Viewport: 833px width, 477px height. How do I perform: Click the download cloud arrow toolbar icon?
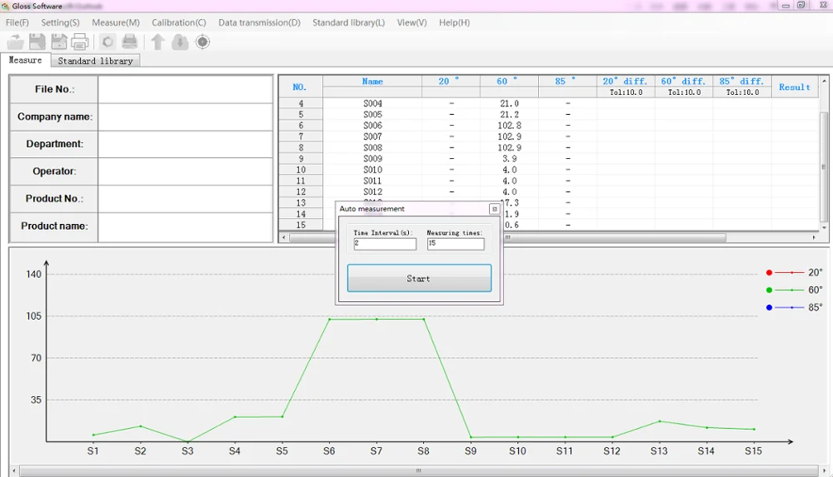coord(180,42)
